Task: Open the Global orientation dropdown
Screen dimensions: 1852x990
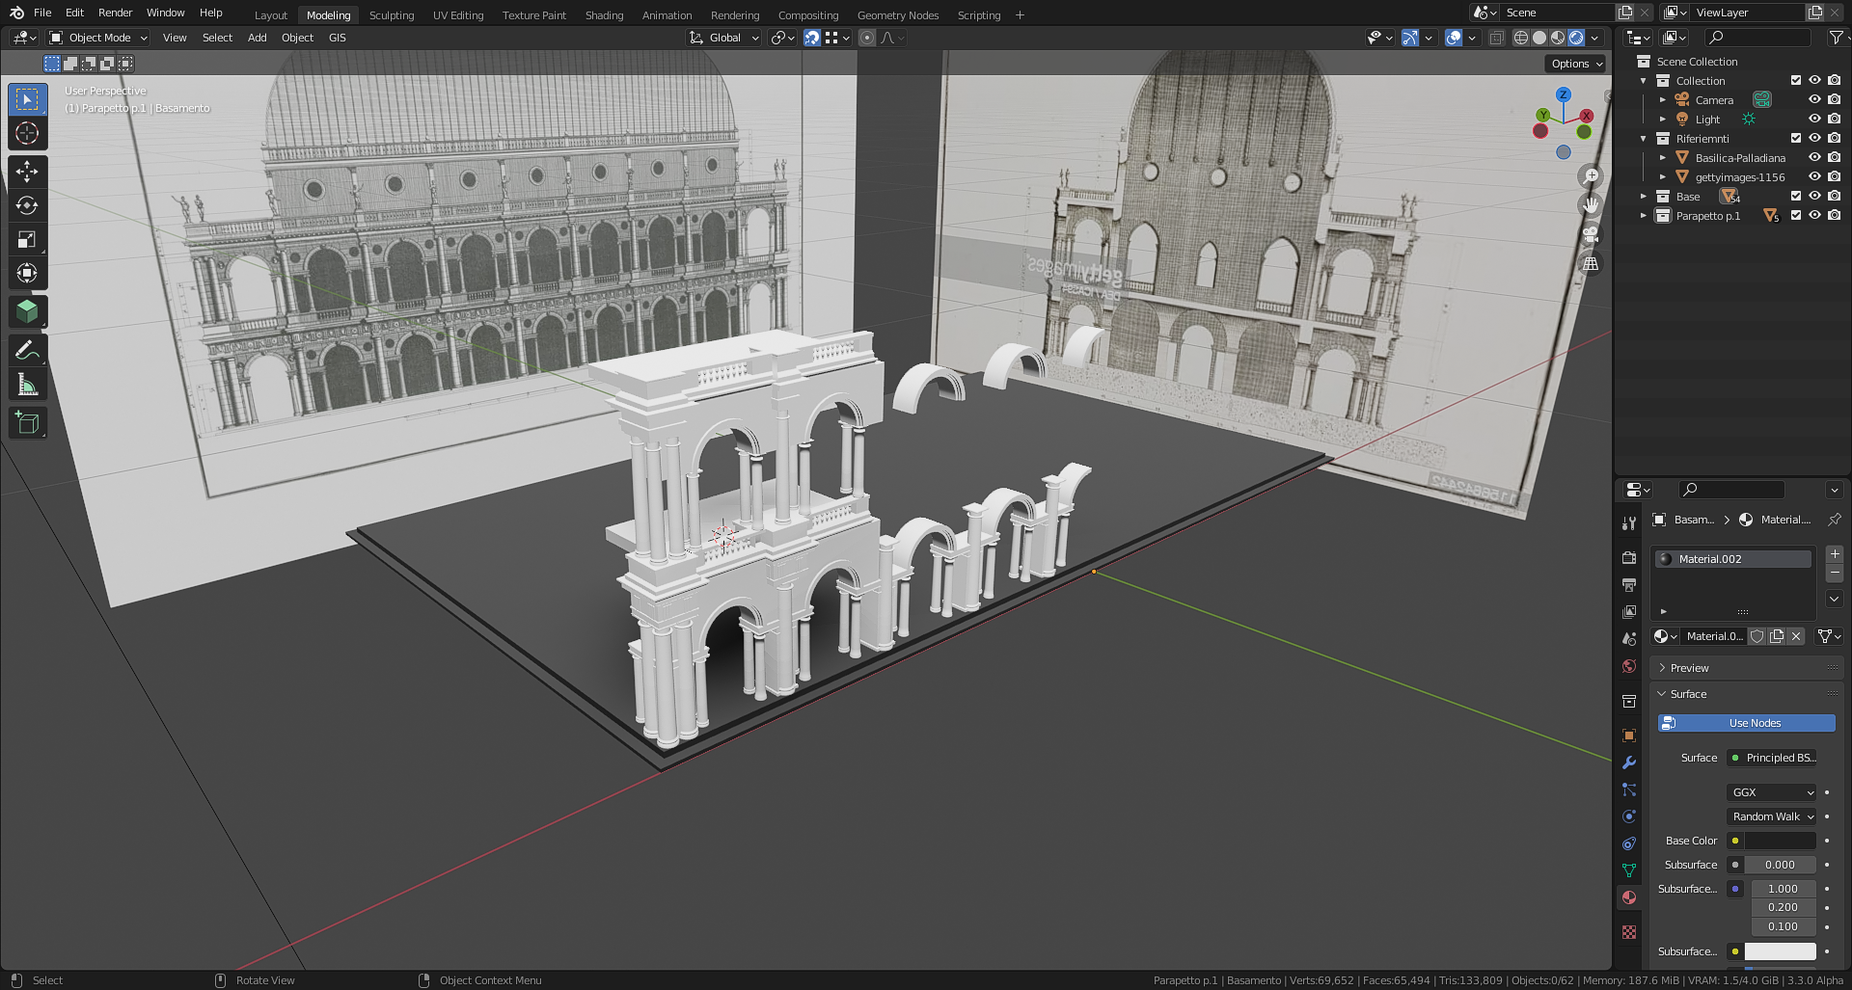Action: click(724, 38)
